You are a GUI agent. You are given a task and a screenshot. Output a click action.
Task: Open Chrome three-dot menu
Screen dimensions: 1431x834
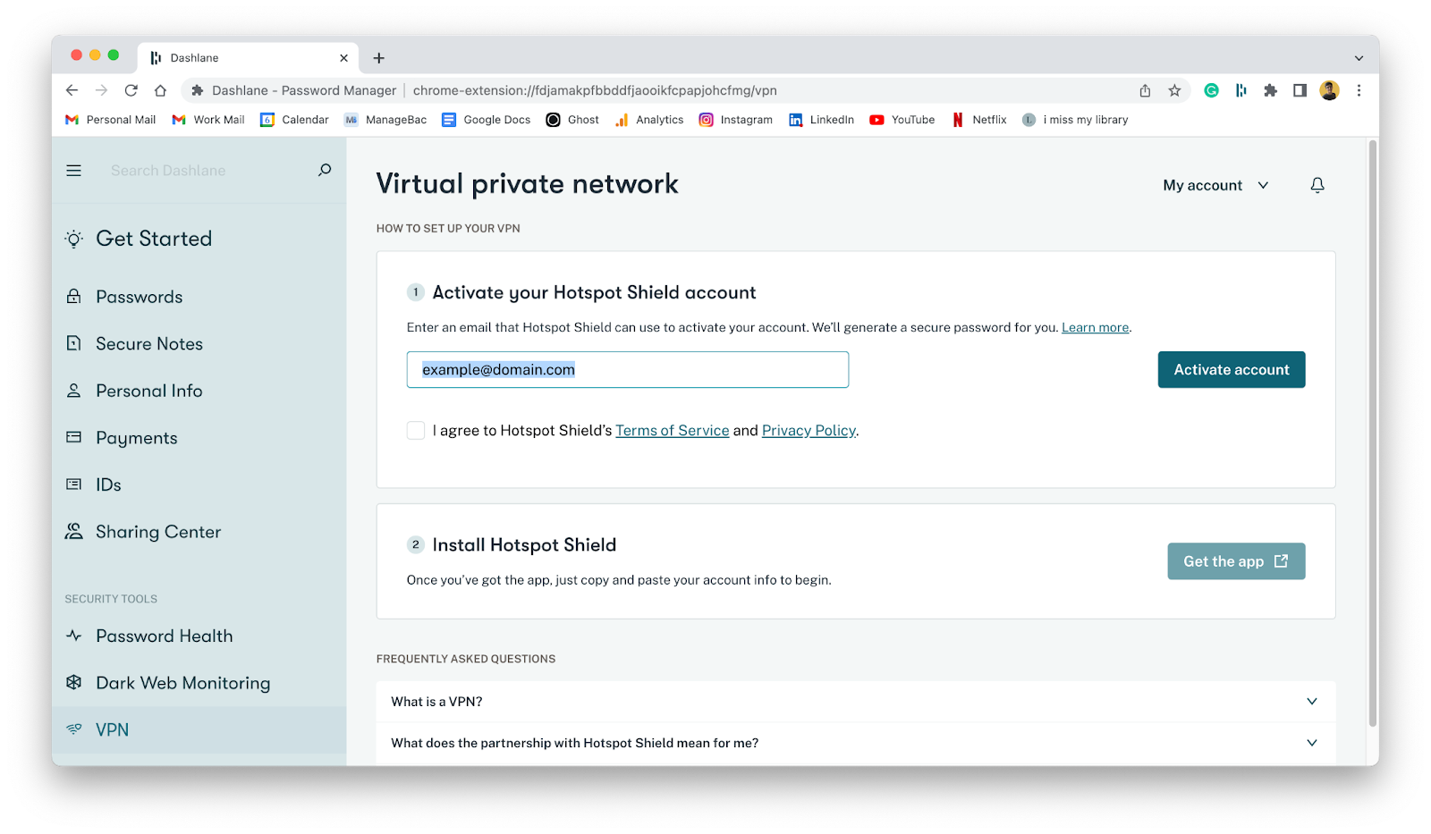tap(1359, 90)
